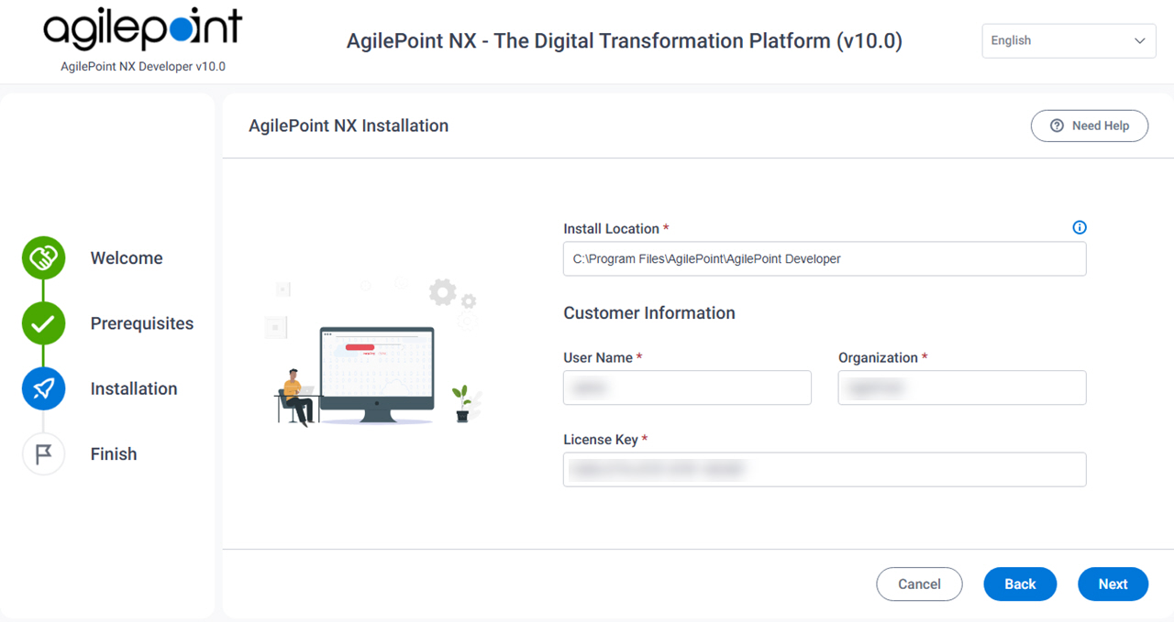Open the English language dropdown
This screenshot has width=1174, height=622.
[1069, 41]
